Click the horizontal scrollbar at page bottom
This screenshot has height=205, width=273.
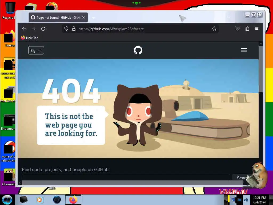[132, 183]
